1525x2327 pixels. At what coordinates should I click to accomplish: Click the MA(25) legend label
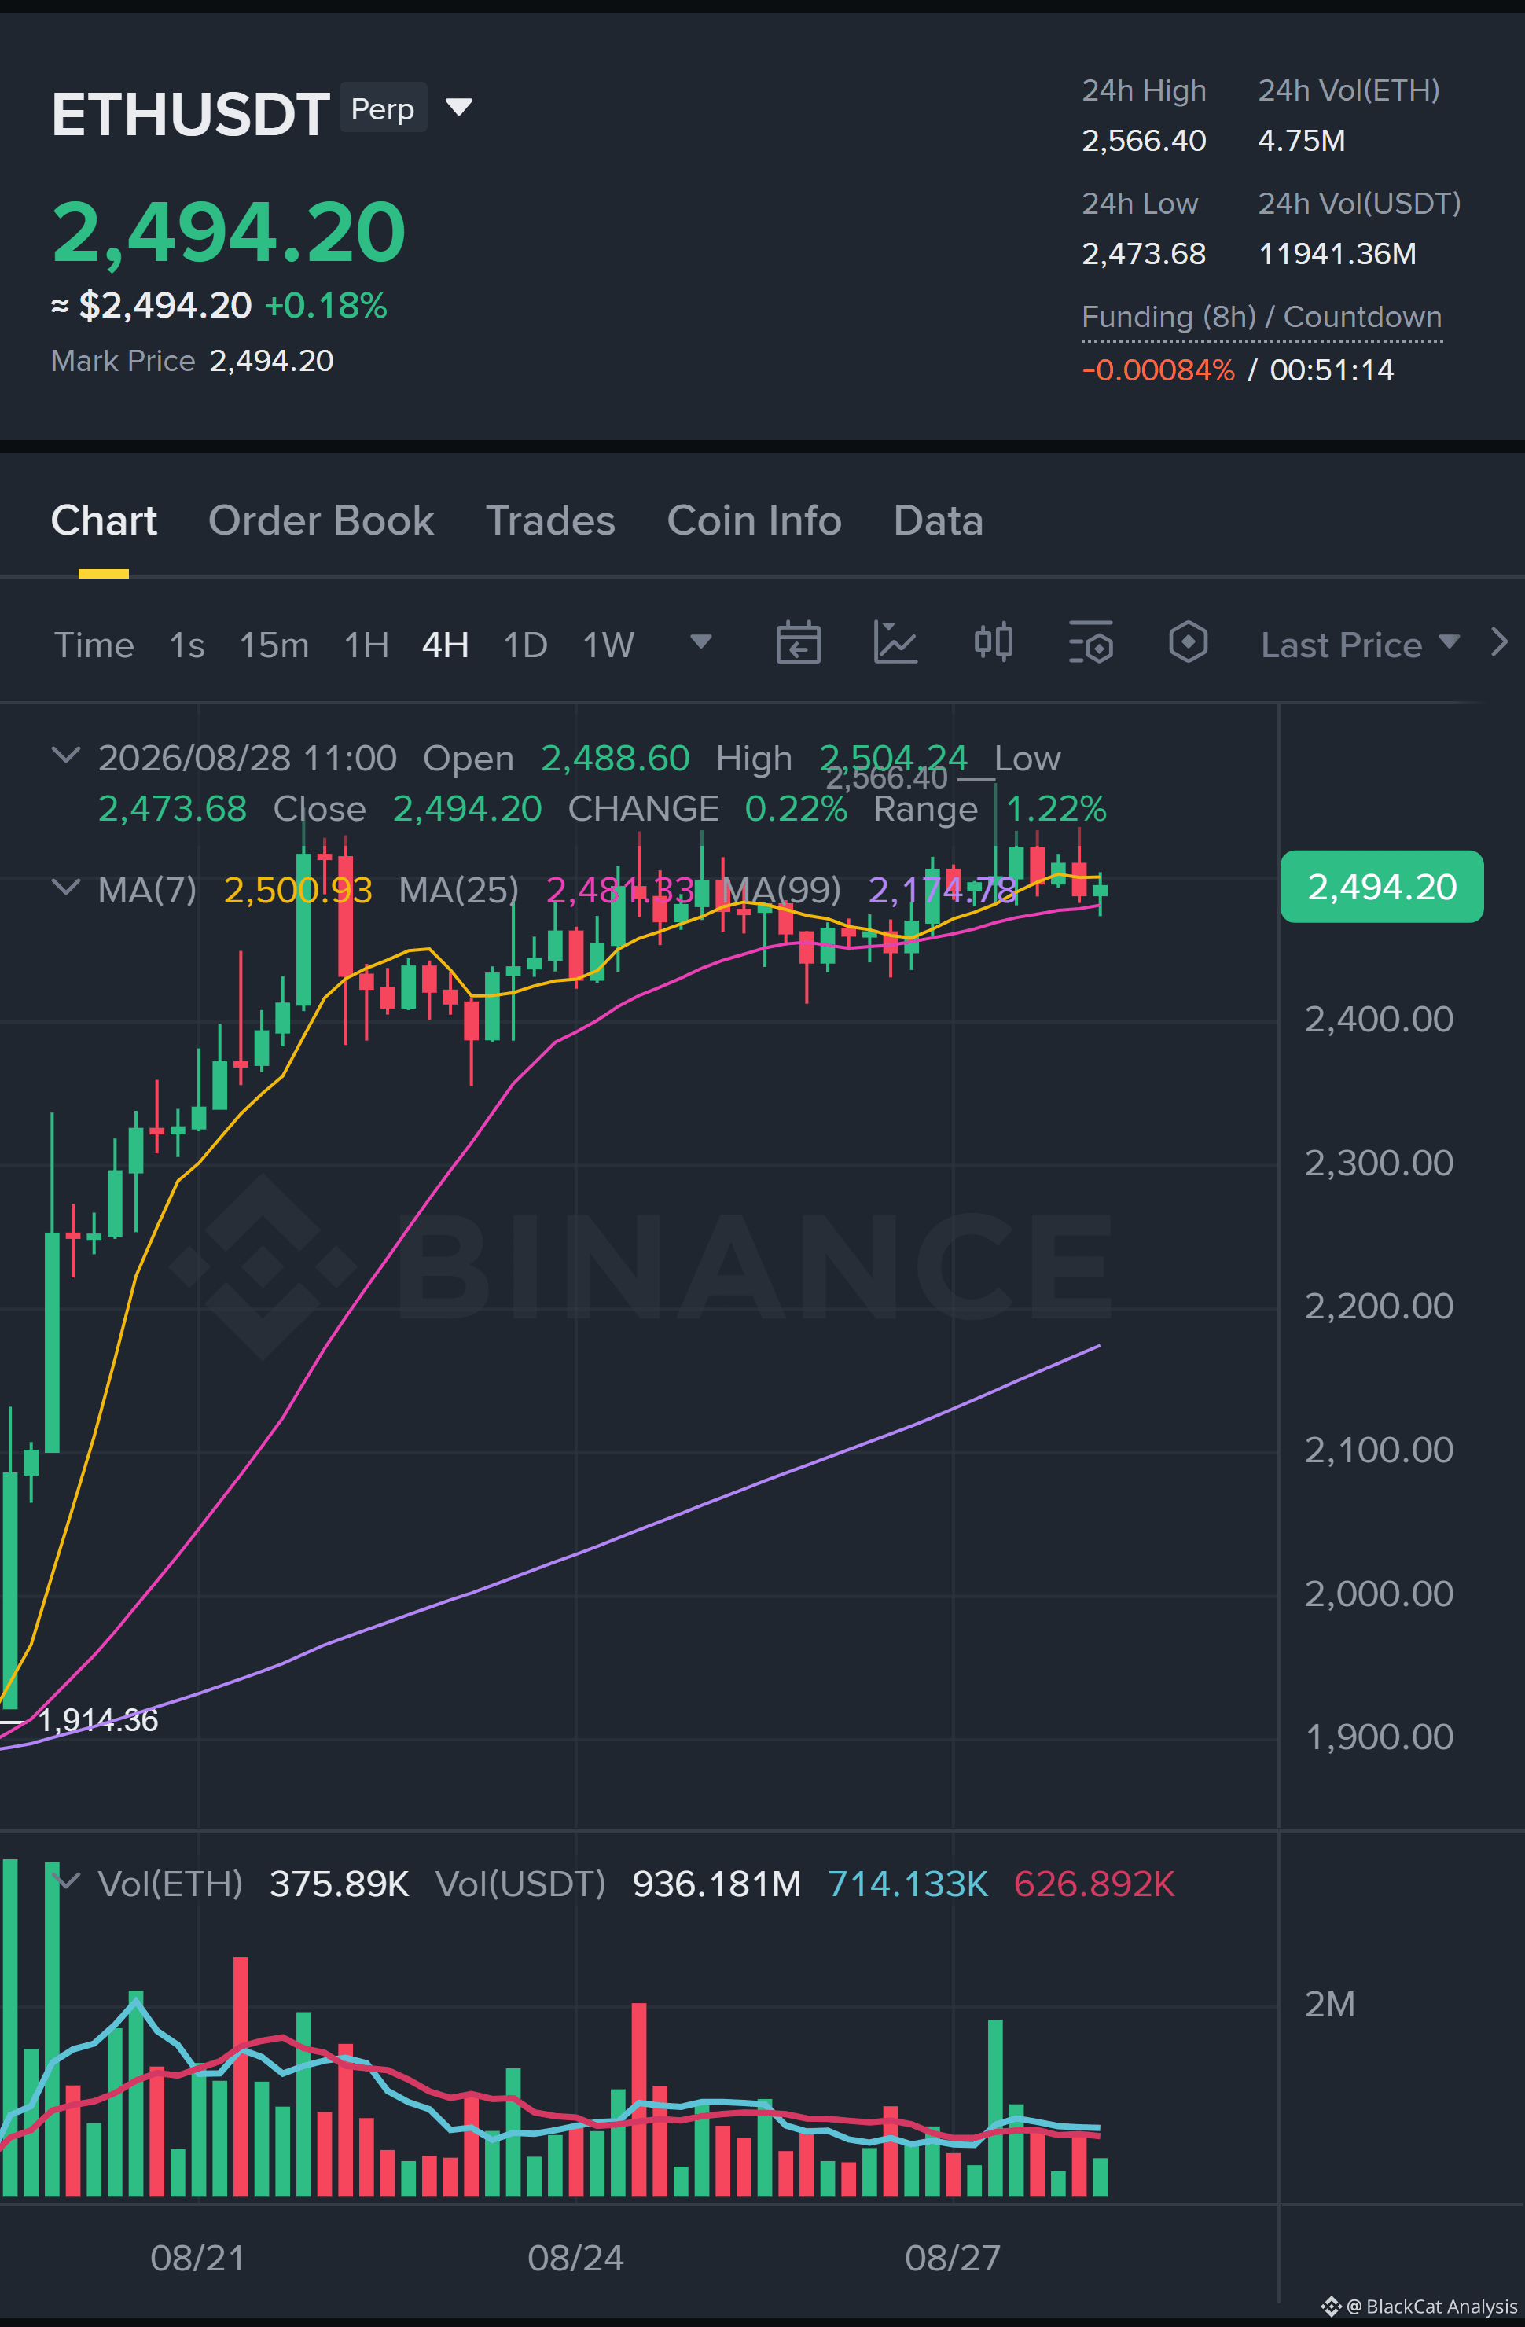[458, 889]
